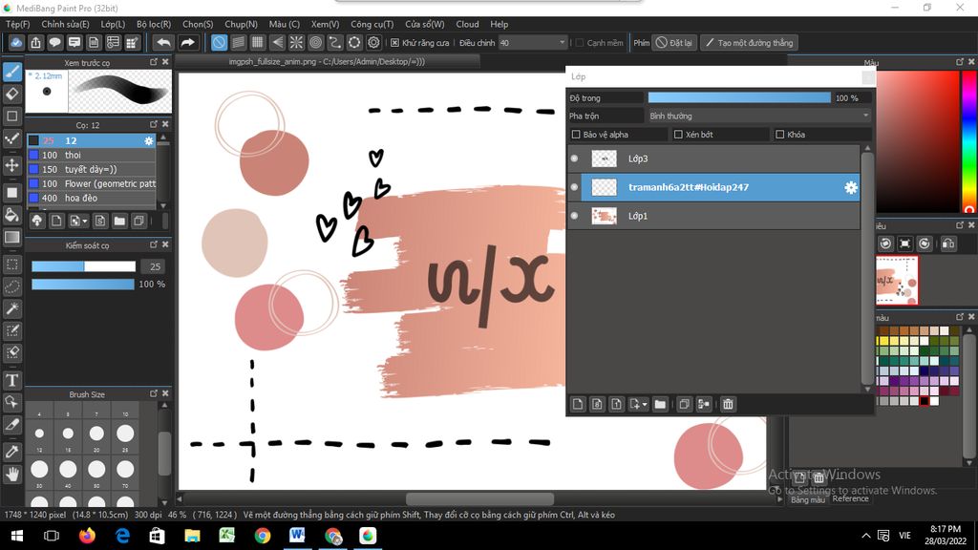
Task: Toggle visibility of tramanh6a2tt#Hoidap247 layer
Action: (x=574, y=187)
